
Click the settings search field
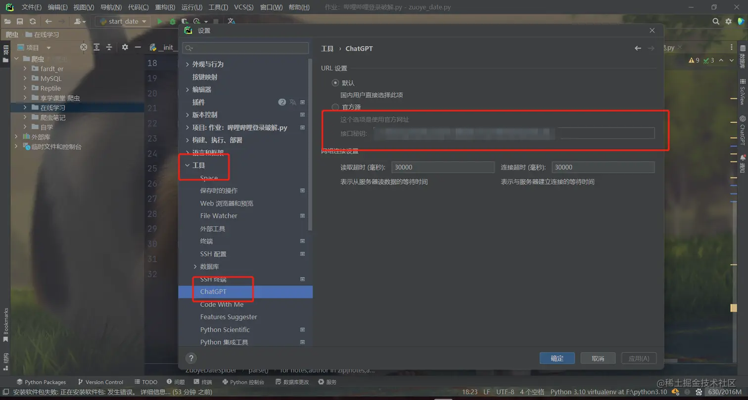[x=245, y=48]
